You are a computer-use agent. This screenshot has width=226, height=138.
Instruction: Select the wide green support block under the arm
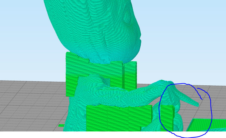119,118
